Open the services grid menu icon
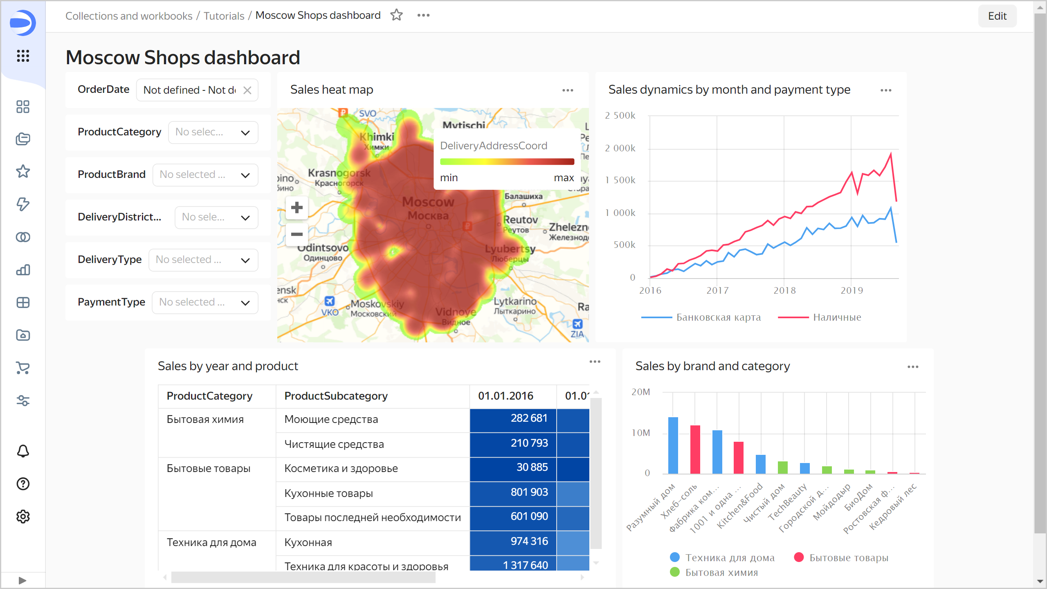Screen dimensions: 1047x589 click(x=23, y=56)
